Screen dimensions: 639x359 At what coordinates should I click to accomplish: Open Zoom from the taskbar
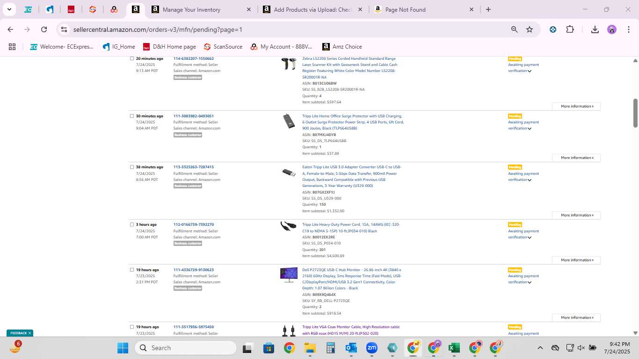click(x=372, y=348)
